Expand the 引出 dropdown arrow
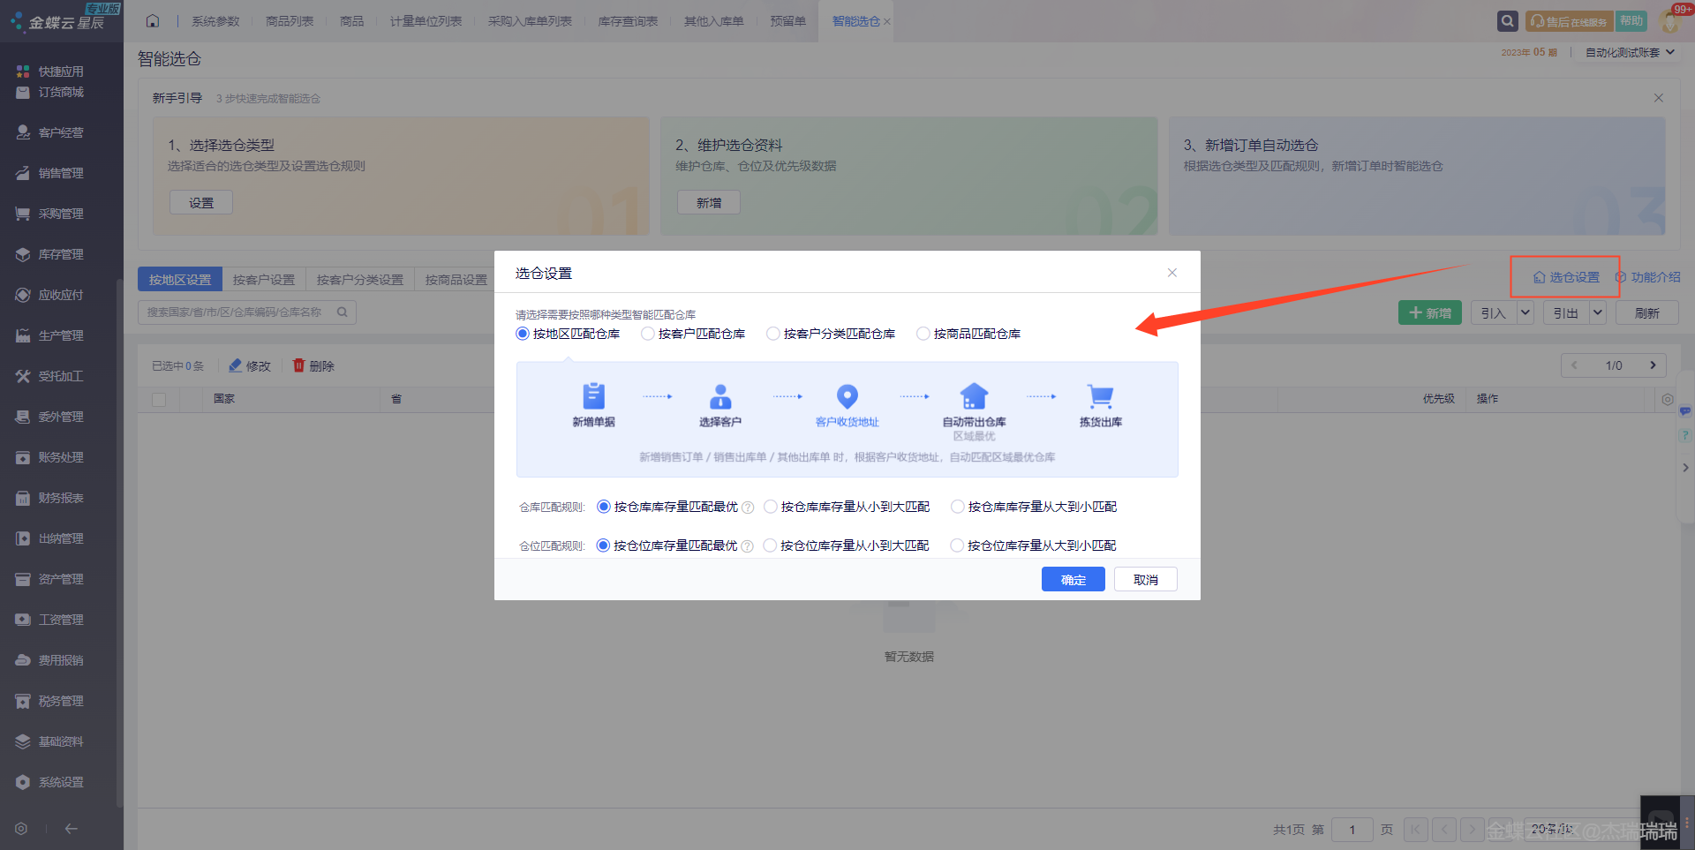Image resolution: width=1695 pixels, height=850 pixels. click(x=1597, y=312)
